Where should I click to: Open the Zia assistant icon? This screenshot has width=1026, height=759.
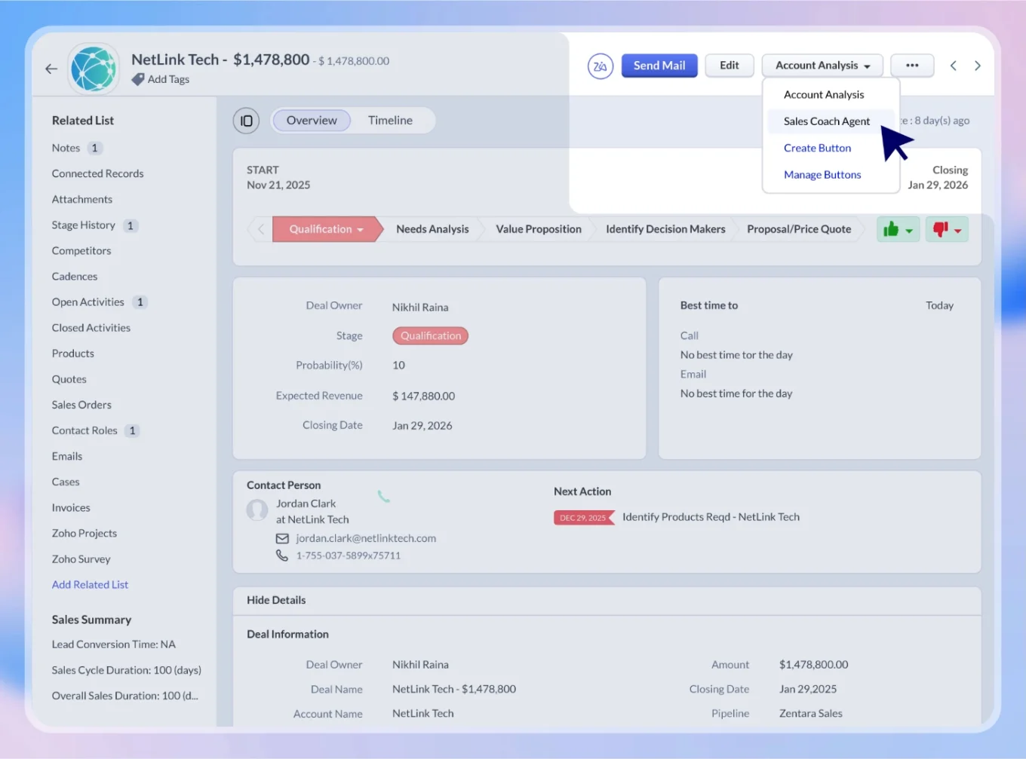pos(600,66)
